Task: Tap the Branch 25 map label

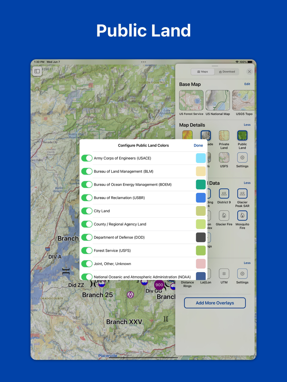Action: [97, 295]
